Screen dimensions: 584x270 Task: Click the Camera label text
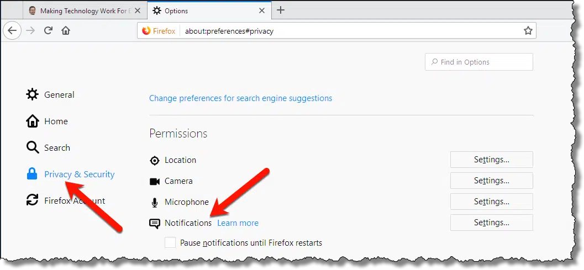pos(179,181)
